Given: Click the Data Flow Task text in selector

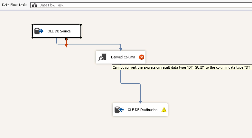Looking at the screenshot, I should 51,5.
